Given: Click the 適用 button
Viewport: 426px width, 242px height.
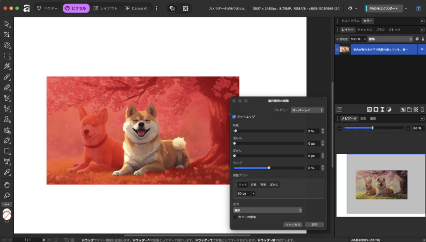Looking at the screenshot, I should [314, 225].
